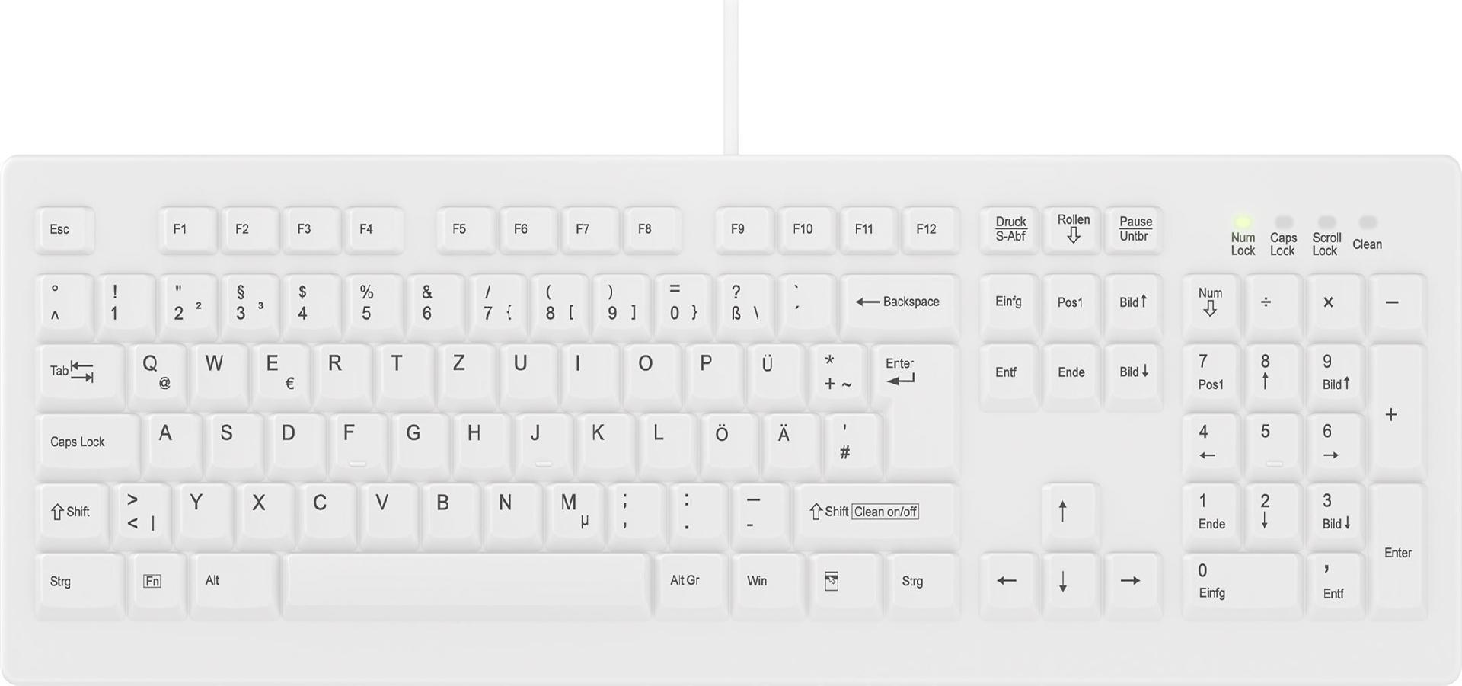Click the standalone down arrow key
The height and width of the screenshot is (686, 1462).
[x=1070, y=584]
